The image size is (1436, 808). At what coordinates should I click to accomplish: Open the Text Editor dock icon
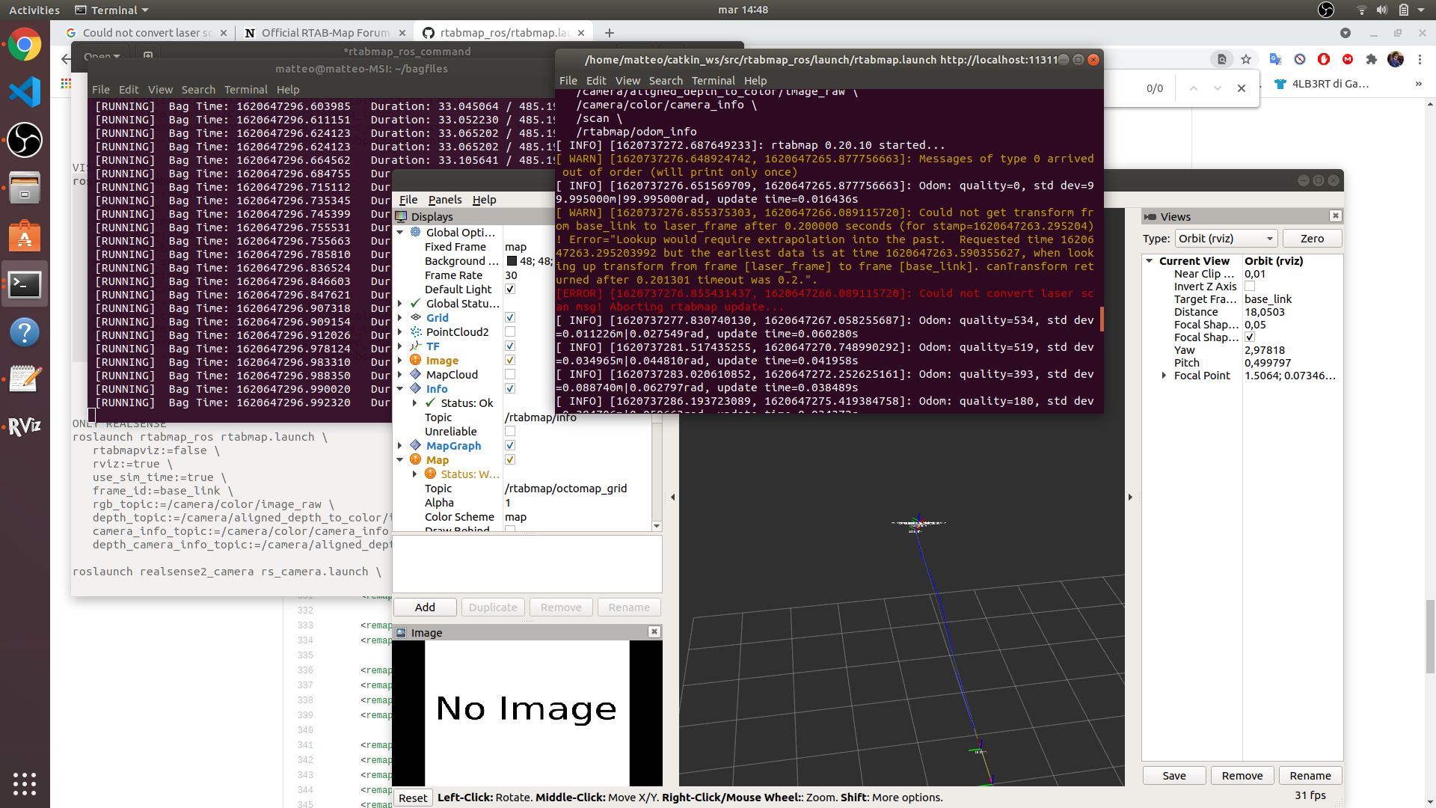[x=25, y=379]
